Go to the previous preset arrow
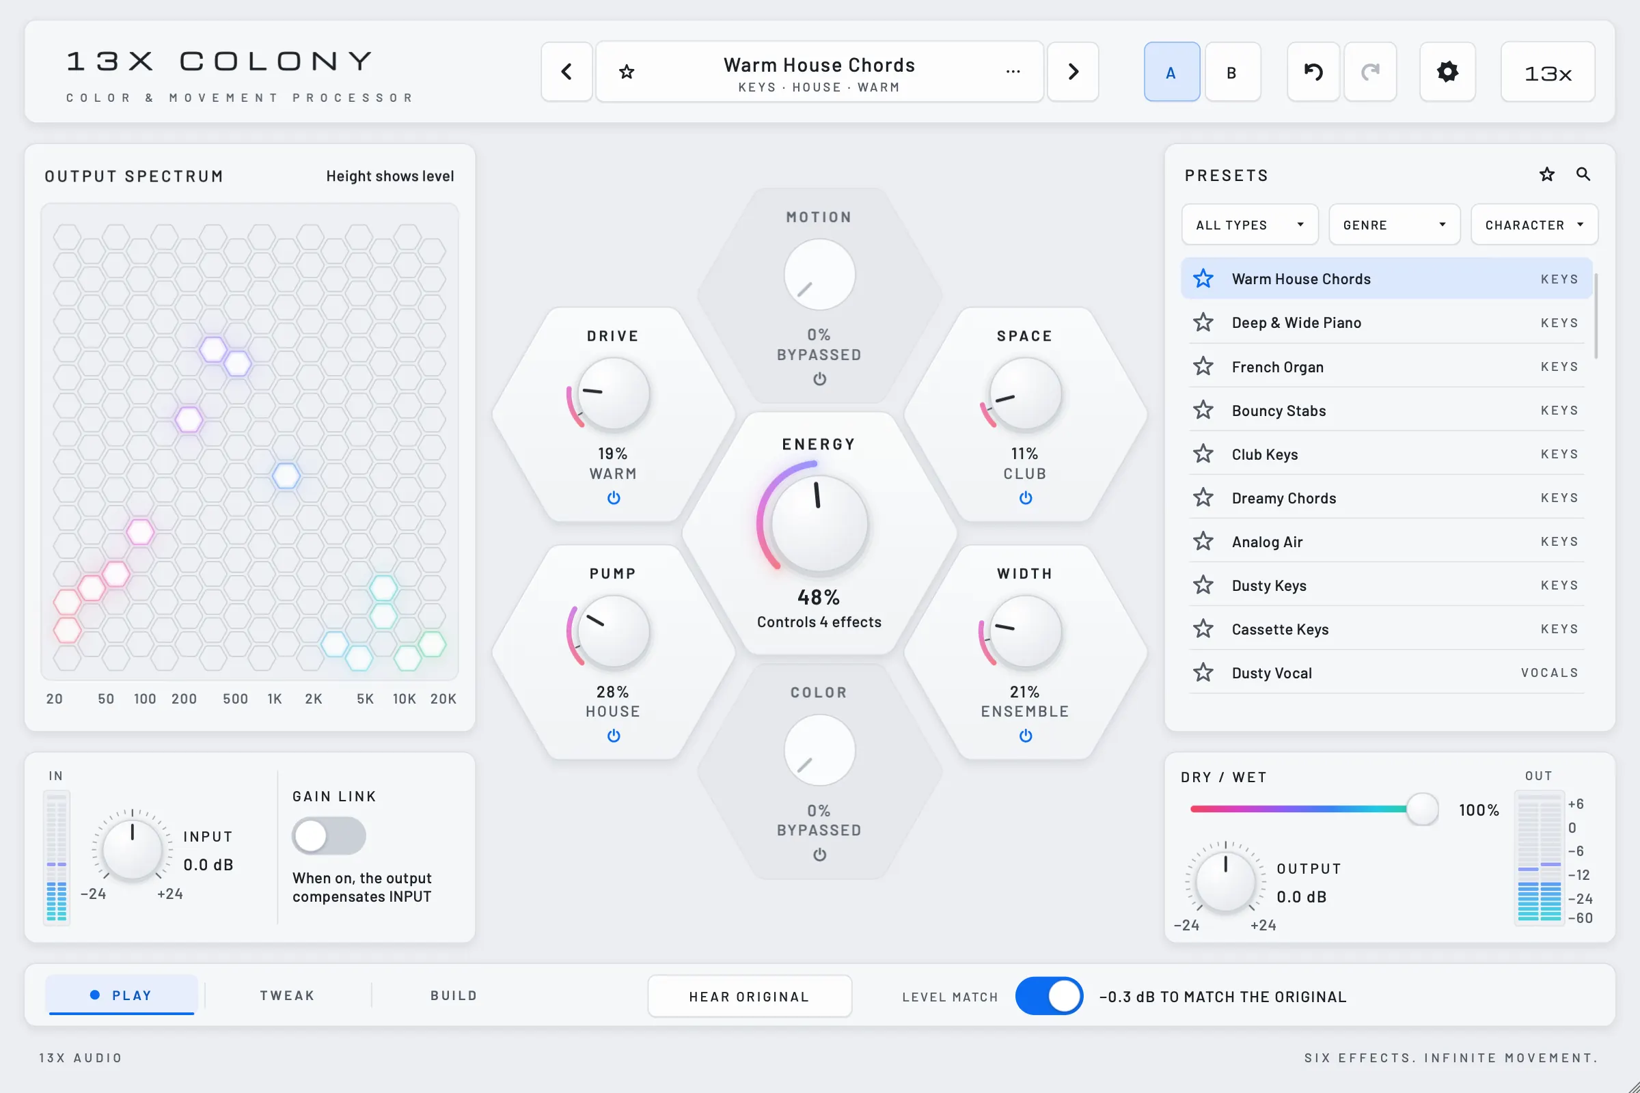This screenshot has height=1093, width=1640. [x=566, y=72]
